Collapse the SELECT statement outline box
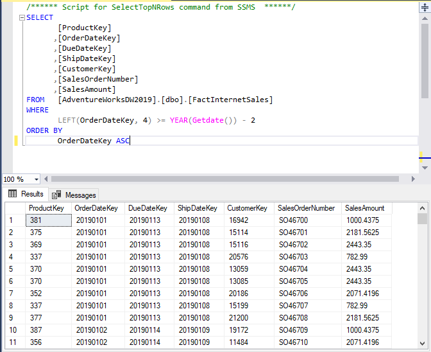Viewport: 431px width, 352px height. click(x=22, y=18)
